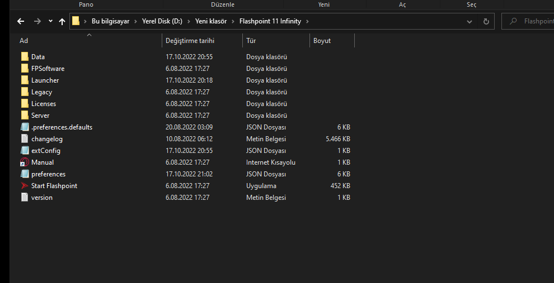Viewport: 554px width, 283px height.
Task: Click the 10.08.2022 06:12 date cell
Action: [x=189, y=139]
